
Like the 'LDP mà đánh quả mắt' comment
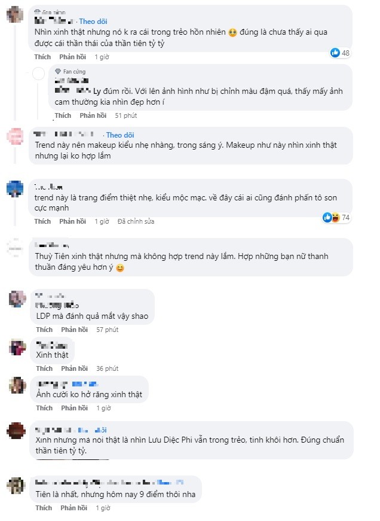pos(43,330)
